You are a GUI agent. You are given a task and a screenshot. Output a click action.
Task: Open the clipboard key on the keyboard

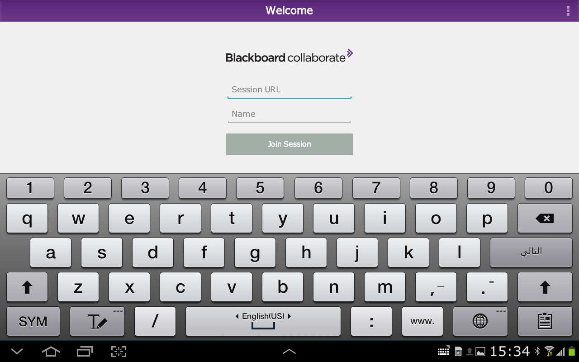click(545, 322)
